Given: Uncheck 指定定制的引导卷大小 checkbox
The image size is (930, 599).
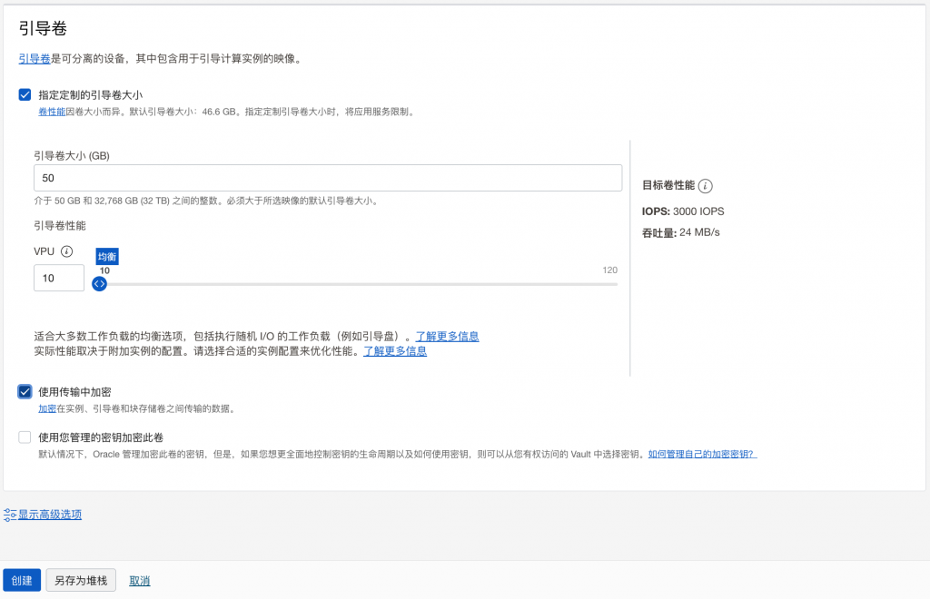Looking at the screenshot, I should [x=25, y=94].
